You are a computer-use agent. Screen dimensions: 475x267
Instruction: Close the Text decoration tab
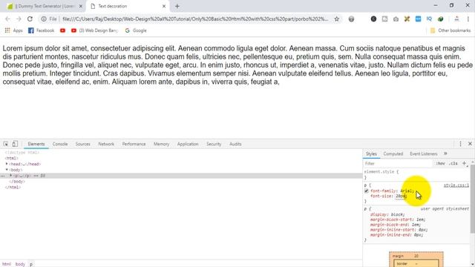pos(164,6)
